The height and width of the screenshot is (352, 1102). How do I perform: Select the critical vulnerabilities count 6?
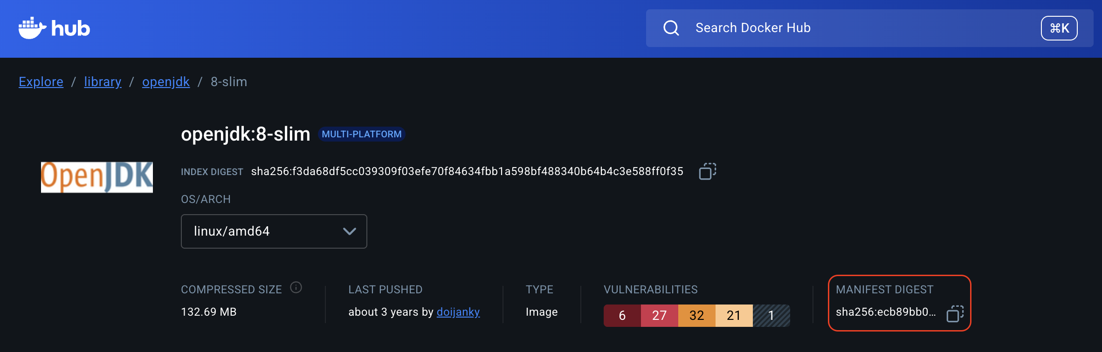click(622, 316)
